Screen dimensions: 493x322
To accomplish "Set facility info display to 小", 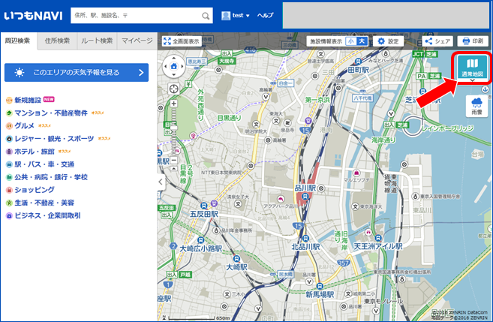I will [351, 41].
